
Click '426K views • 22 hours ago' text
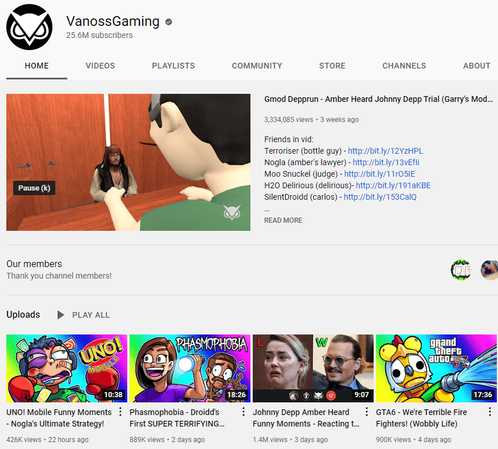pos(47,439)
